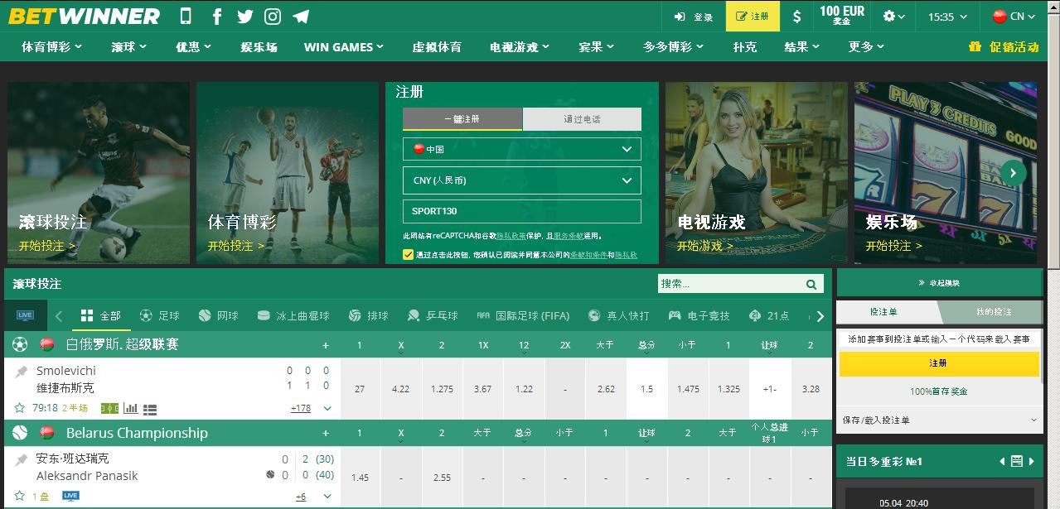Screen dimensions: 1060x509
Task: Collapse the side panel with 收起模块
Action: pyautogui.click(x=939, y=283)
